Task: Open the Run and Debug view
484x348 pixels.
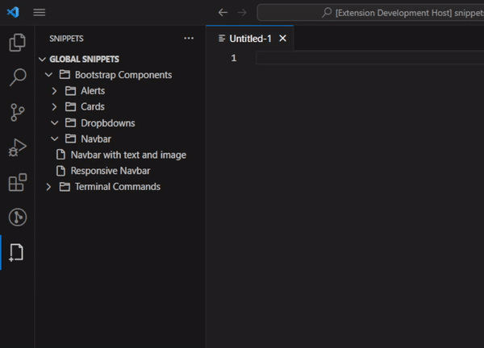Action: pos(17,147)
